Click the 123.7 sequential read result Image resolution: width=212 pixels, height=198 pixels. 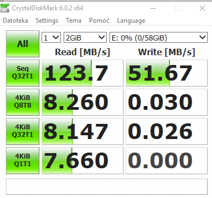[83, 73]
